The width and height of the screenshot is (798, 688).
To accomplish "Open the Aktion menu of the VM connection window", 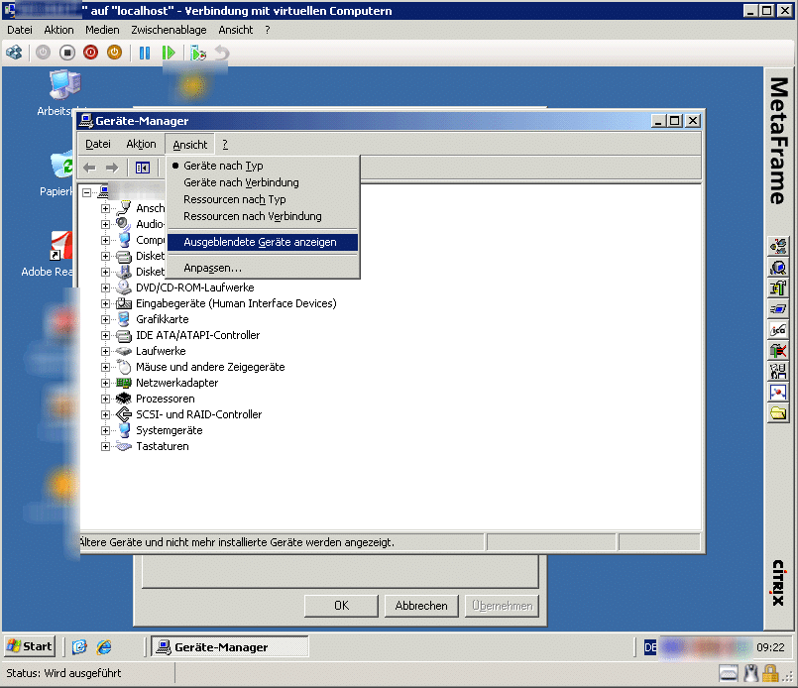I will click(58, 30).
